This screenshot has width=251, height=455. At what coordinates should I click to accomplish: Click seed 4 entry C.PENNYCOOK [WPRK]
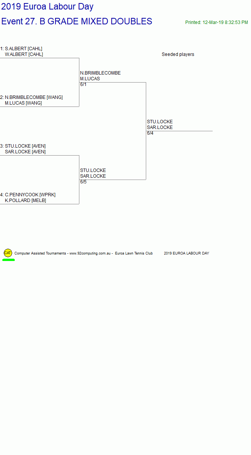tap(28, 195)
